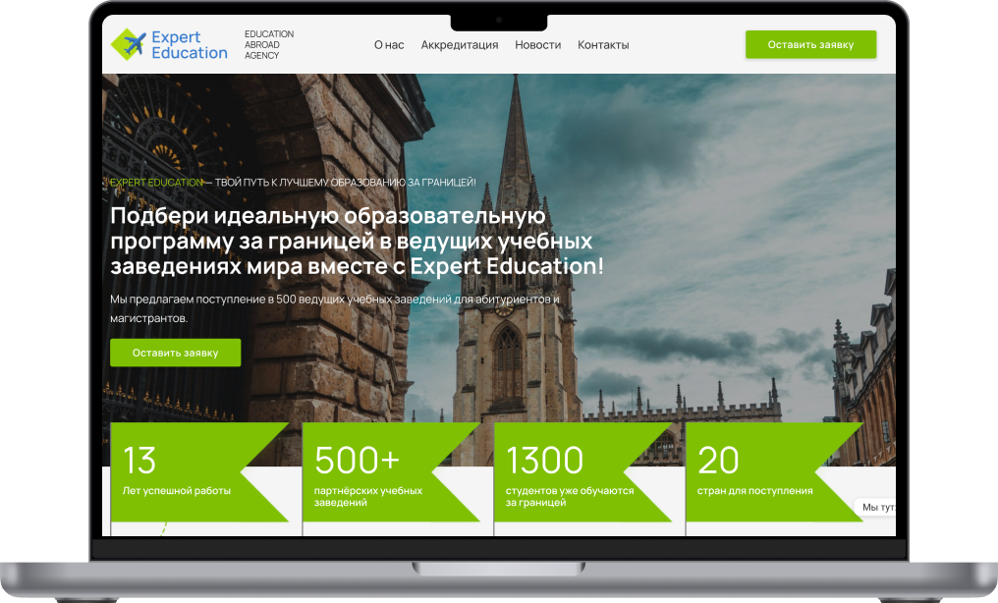The width and height of the screenshot is (998, 603).
Task: Click the 'Education Abroad Agency' tagline in header
Action: 268,45
